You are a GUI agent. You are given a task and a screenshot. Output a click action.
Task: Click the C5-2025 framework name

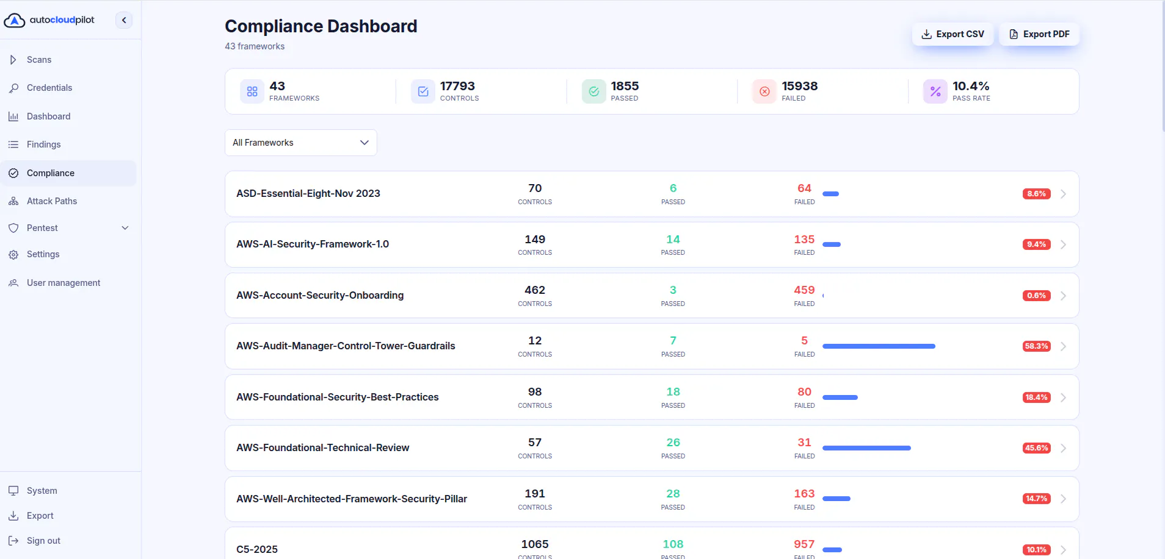(257, 549)
